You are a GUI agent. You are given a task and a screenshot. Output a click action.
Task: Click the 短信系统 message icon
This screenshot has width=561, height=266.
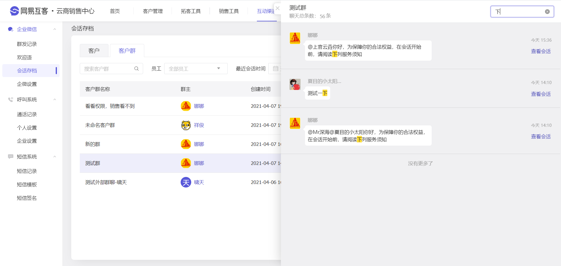point(11,157)
